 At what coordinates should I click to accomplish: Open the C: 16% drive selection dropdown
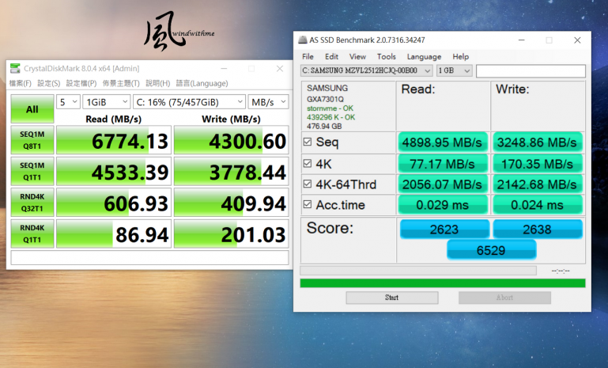tap(189, 101)
